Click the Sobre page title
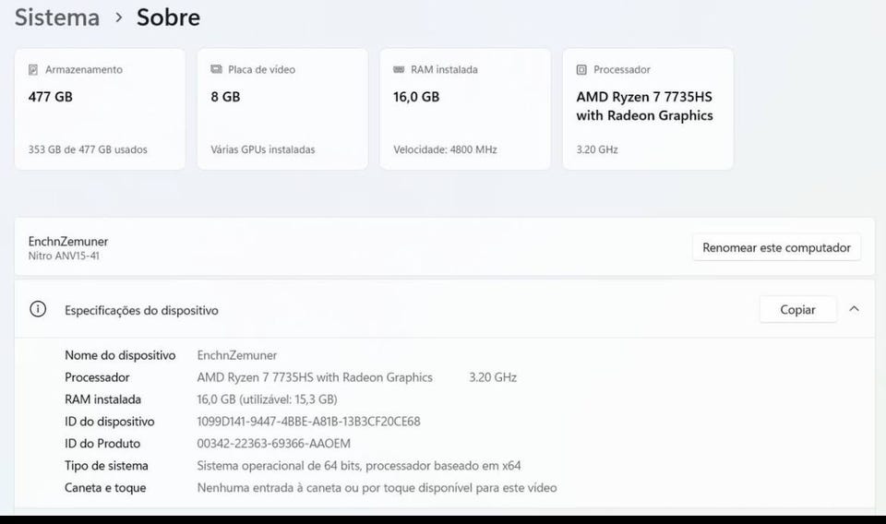 168,18
